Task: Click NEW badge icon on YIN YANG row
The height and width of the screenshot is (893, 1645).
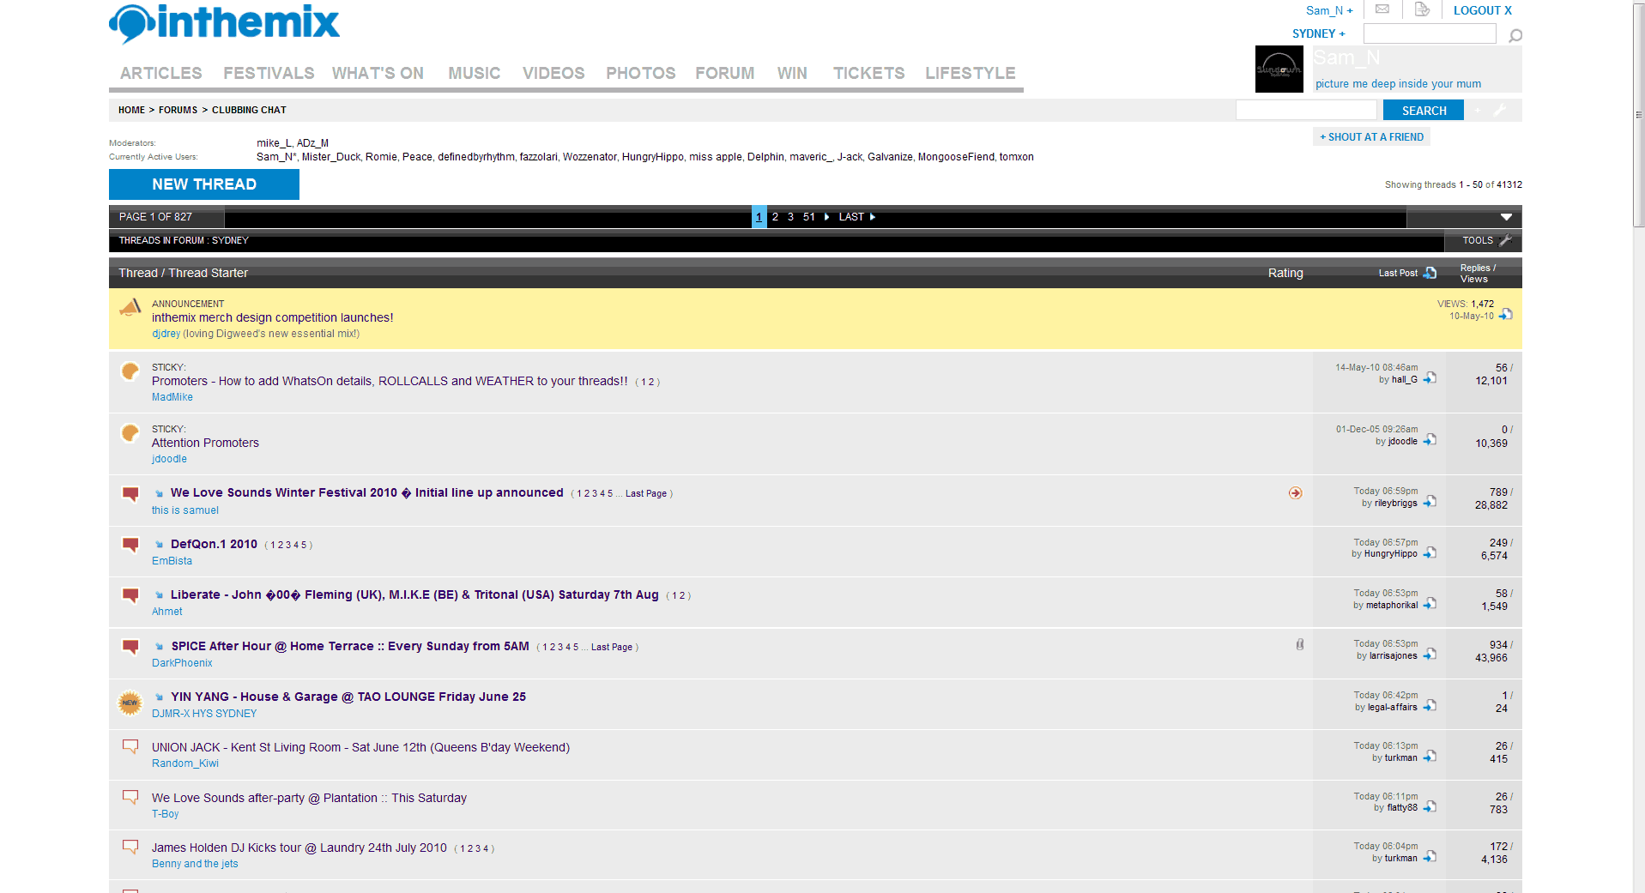Action: tap(130, 703)
